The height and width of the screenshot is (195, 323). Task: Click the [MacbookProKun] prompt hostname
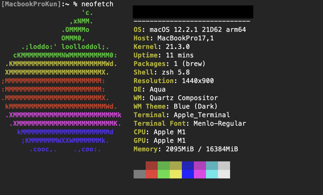coord(31,4)
